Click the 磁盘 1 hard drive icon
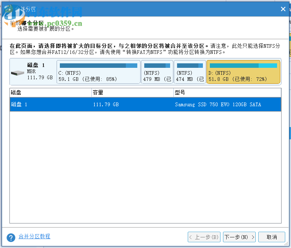291x248 pixels. click(18, 73)
